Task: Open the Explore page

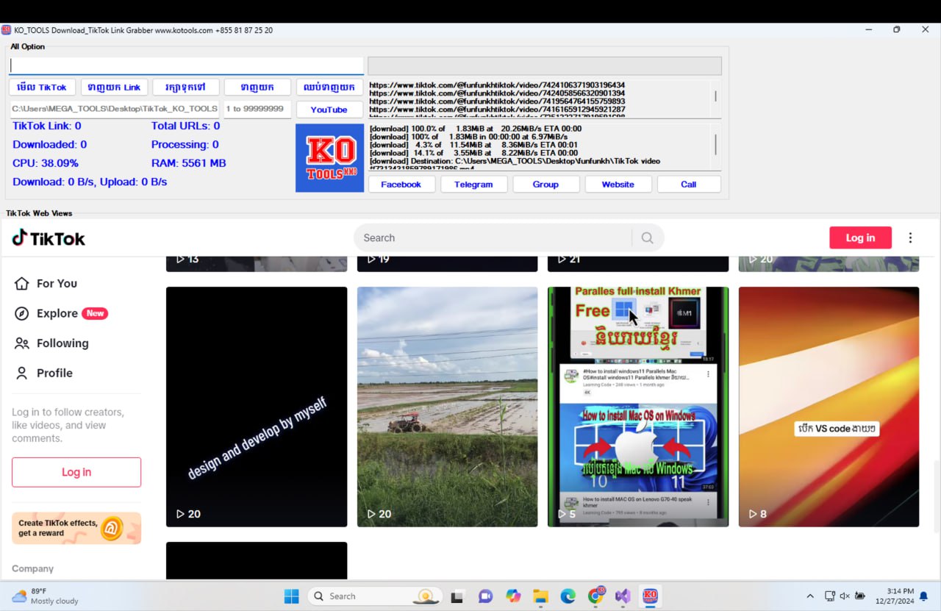Action: click(57, 313)
